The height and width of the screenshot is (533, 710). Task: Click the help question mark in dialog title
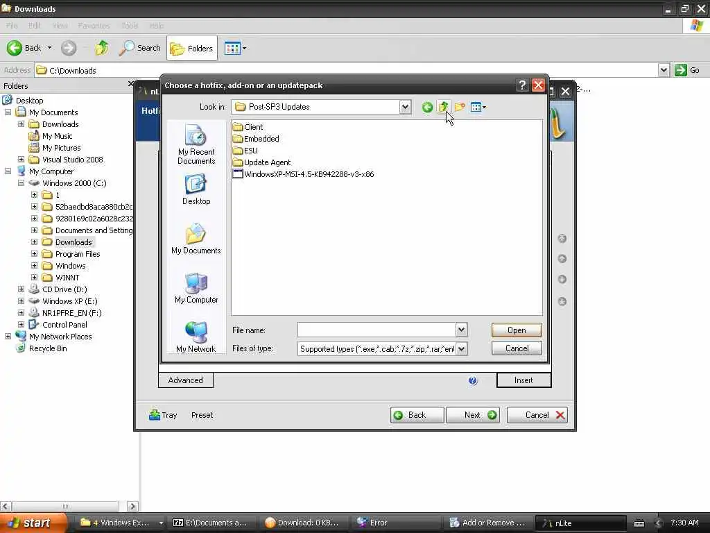pyautogui.click(x=522, y=85)
